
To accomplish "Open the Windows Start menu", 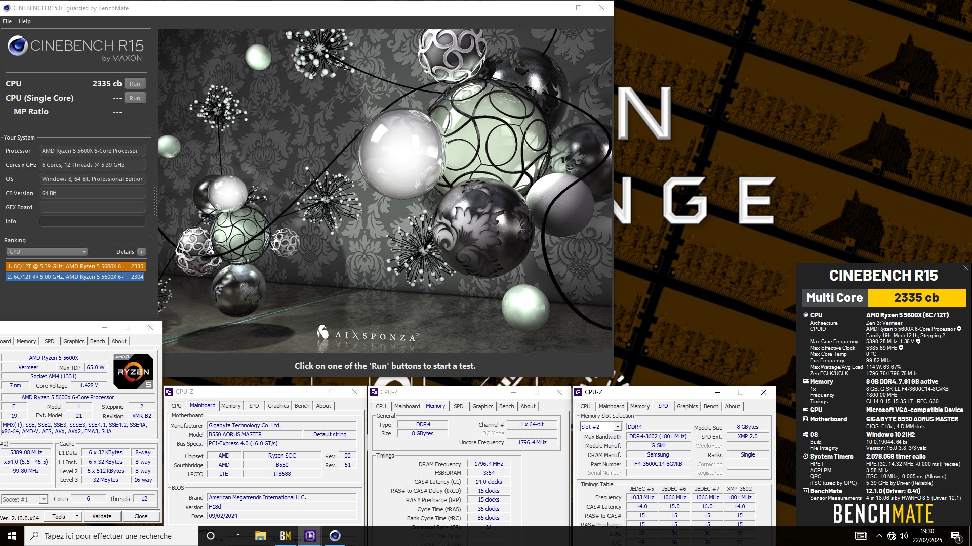I will tap(12, 536).
